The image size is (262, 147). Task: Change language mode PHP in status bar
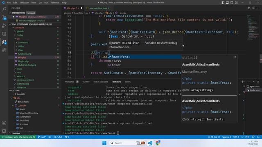pos(247,137)
